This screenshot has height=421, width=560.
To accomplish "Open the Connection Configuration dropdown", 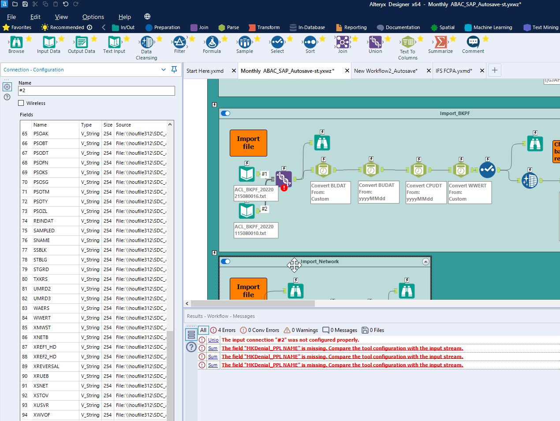I will pyautogui.click(x=164, y=70).
